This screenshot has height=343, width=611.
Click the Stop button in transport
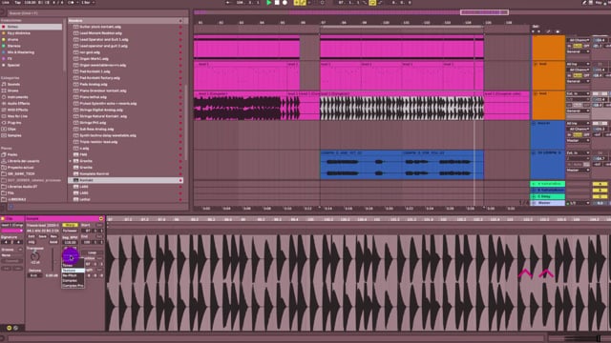click(x=277, y=2)
